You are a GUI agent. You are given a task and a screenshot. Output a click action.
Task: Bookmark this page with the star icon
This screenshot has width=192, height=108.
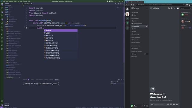pos(184,5)
